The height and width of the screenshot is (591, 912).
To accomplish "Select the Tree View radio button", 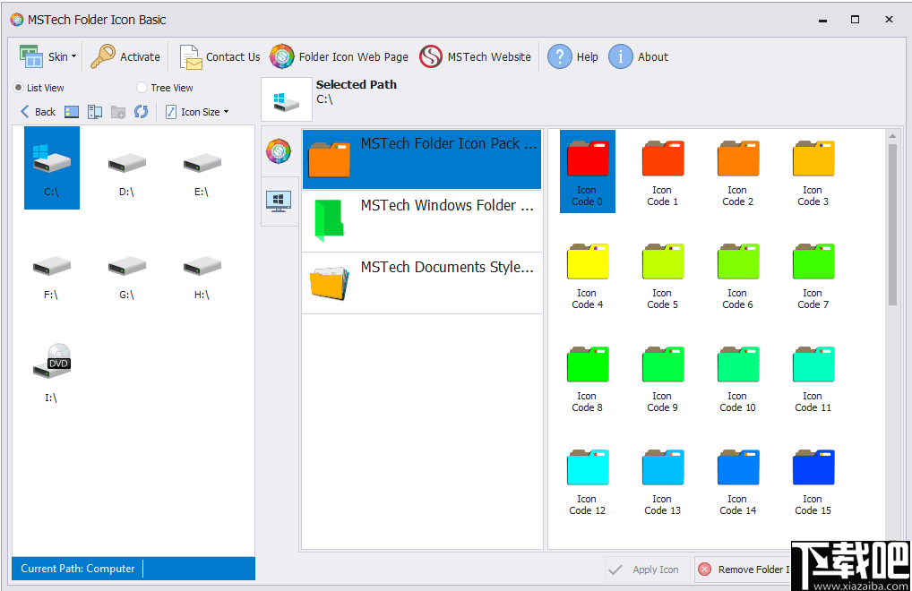I will pyautogui.click(x=165, y=88).
